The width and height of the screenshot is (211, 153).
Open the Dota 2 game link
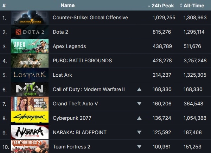pos(60,32)
